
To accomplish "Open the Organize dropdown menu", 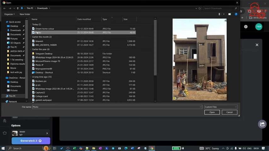I will [x=9, y=14].
